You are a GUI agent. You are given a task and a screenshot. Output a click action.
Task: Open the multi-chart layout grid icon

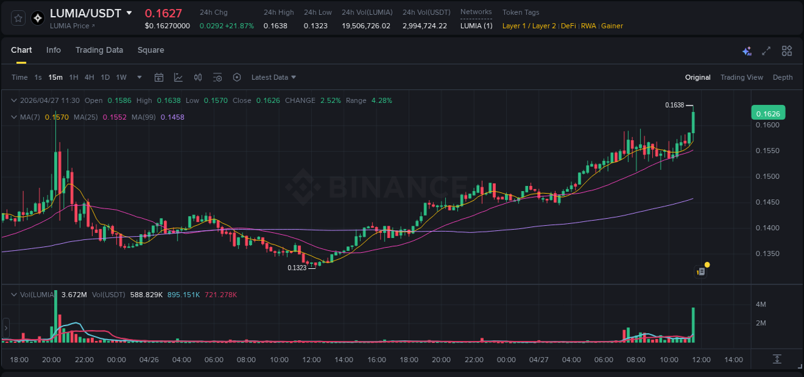click(787, 51)
